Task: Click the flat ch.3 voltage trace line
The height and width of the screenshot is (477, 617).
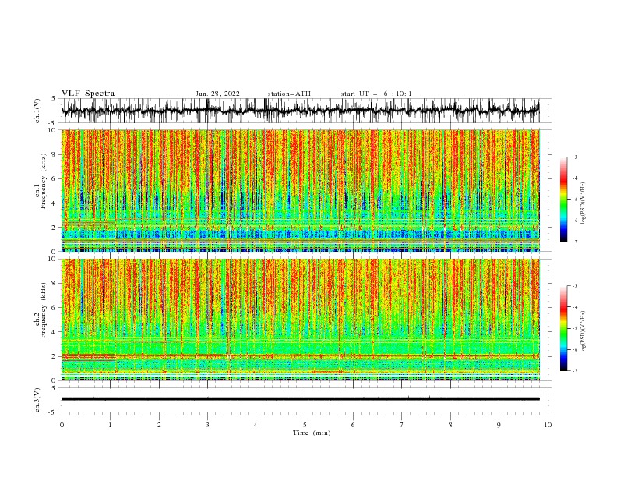Action: coord(300,399)
